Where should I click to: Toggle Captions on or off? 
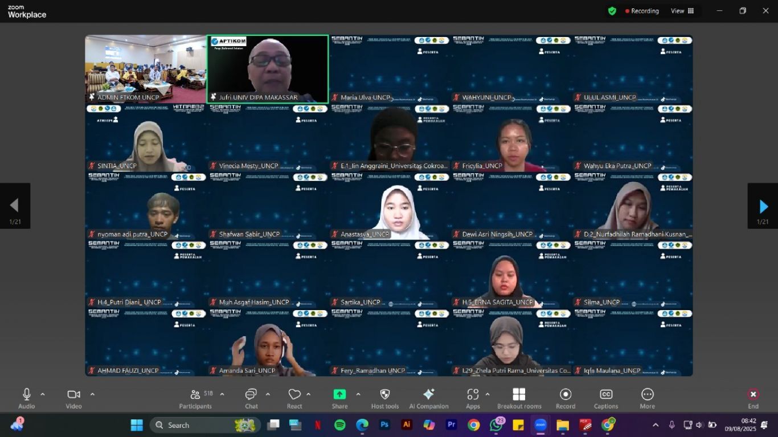click(x=606, y=395)
